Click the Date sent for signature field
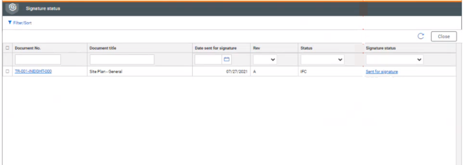This screenshot has height=165, width=465. click(x=208, y=60)
